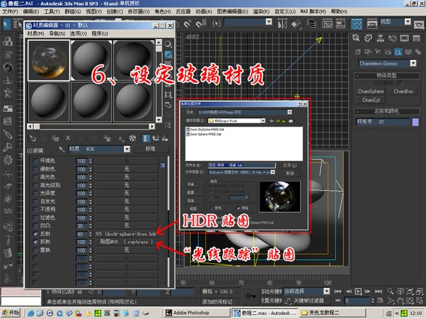The width and height of the screenshot is (426, 319).
Task: Switch to Modify command panel tab
Action: (x=368, y=38)
